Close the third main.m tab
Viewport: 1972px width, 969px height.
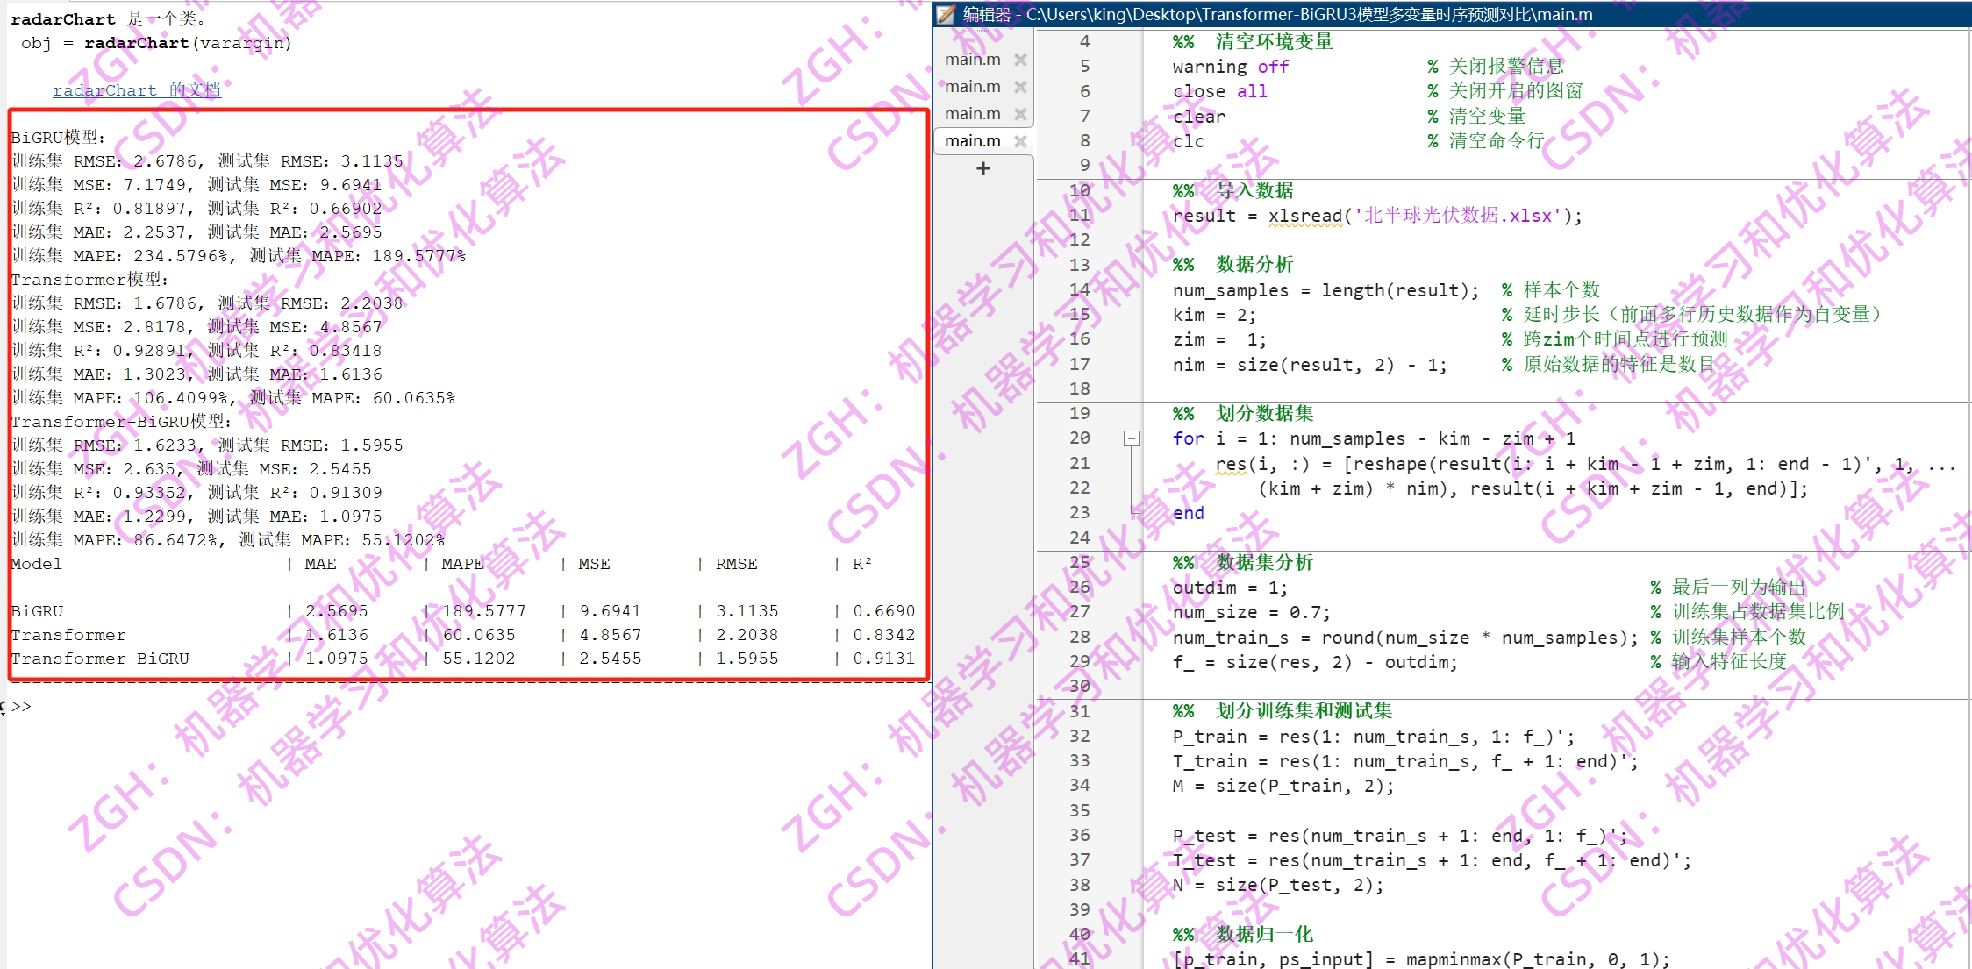tap(1019, 113)
